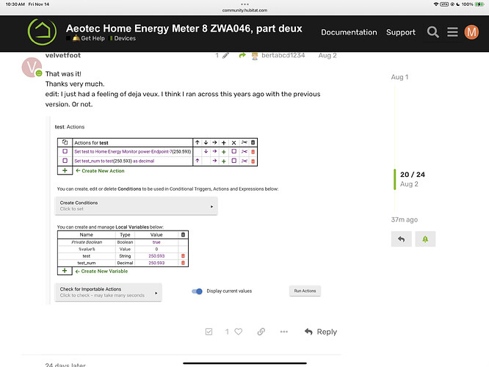Show more post actions ellipsis

click(x=283, y=332)
